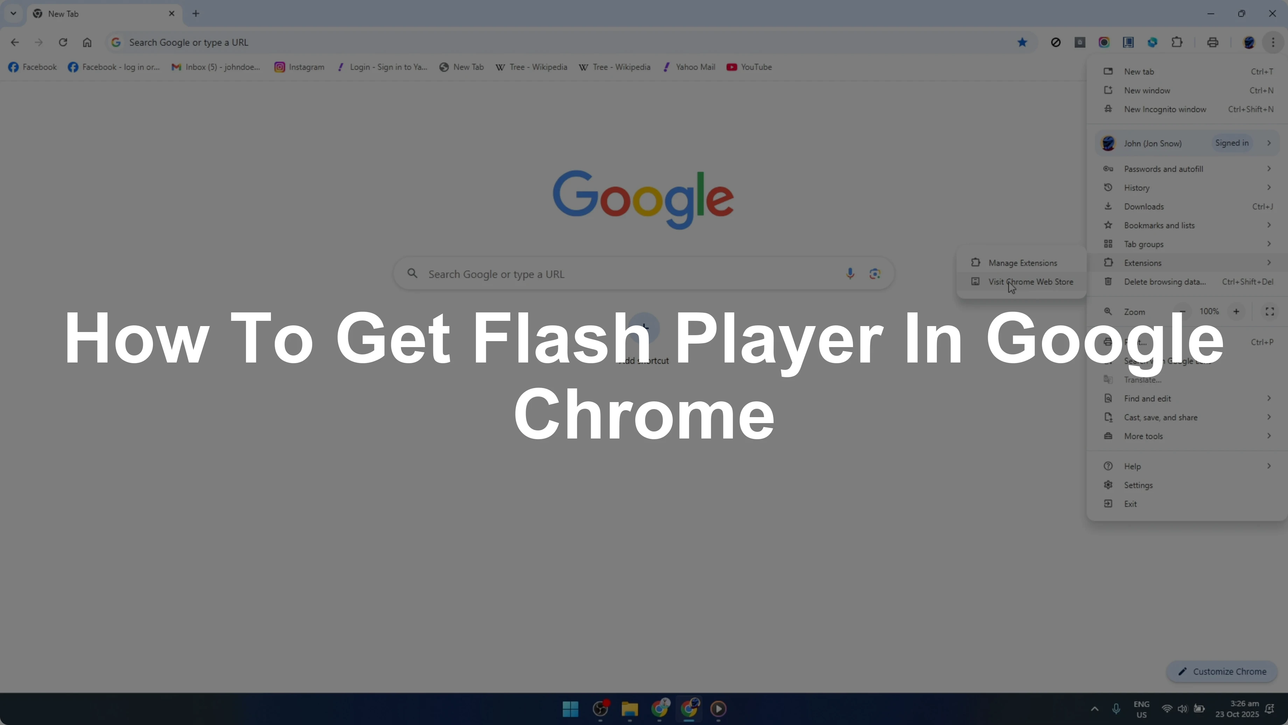Open Windows Start menu on taskbar
This screenshot has height=725, width=1288.
coord(570,709)
